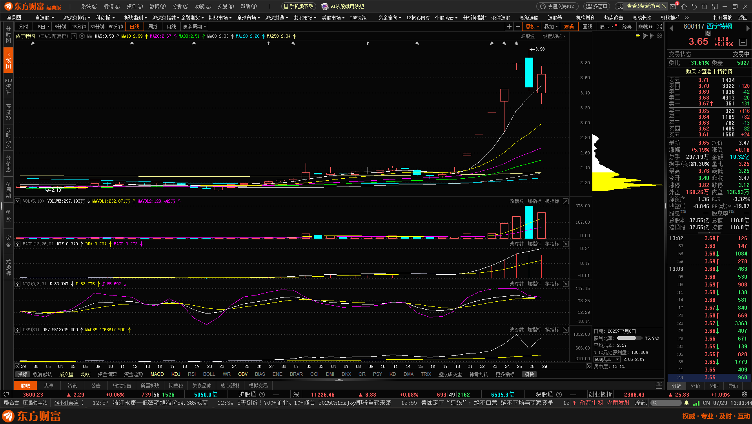Go to previous stock with left arrow

click(x=671, y=28)
